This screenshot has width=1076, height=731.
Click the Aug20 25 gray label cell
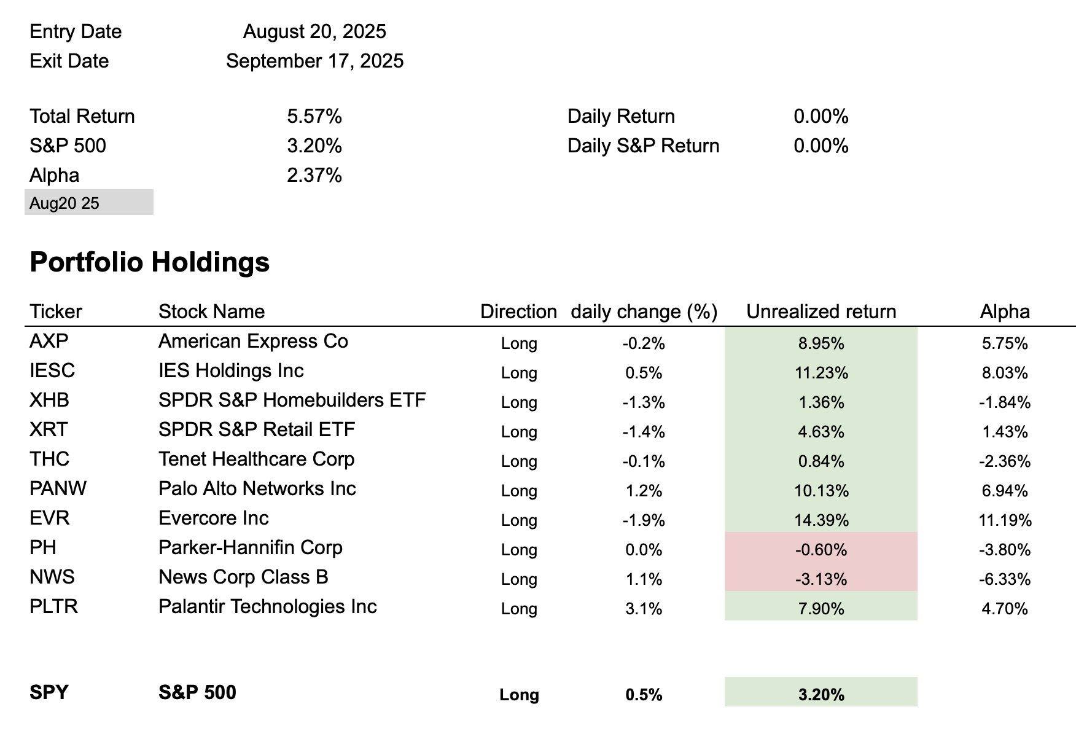click(88, 203)
